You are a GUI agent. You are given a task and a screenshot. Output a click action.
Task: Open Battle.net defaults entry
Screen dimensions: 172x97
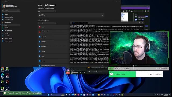(x=54, y=42)
